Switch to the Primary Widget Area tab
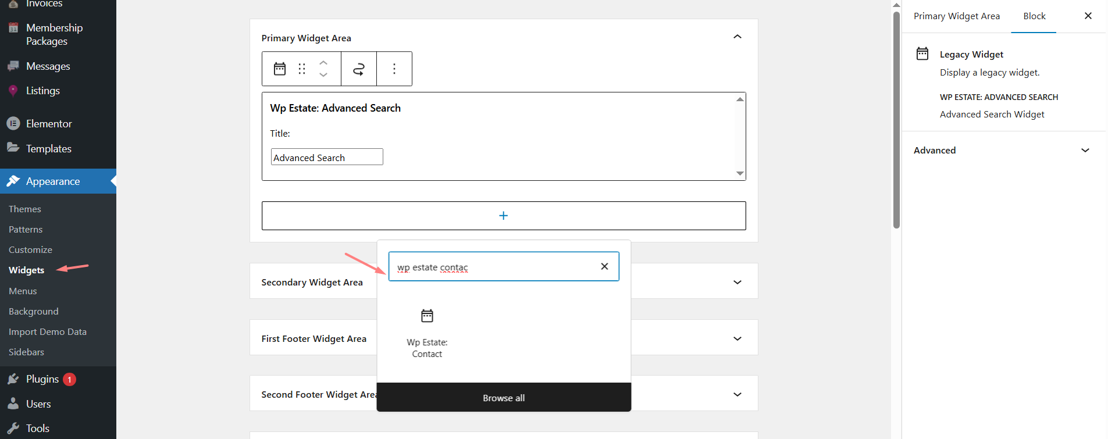The height and width of the screenshot is (439, 1108). [x=956, y=16]
